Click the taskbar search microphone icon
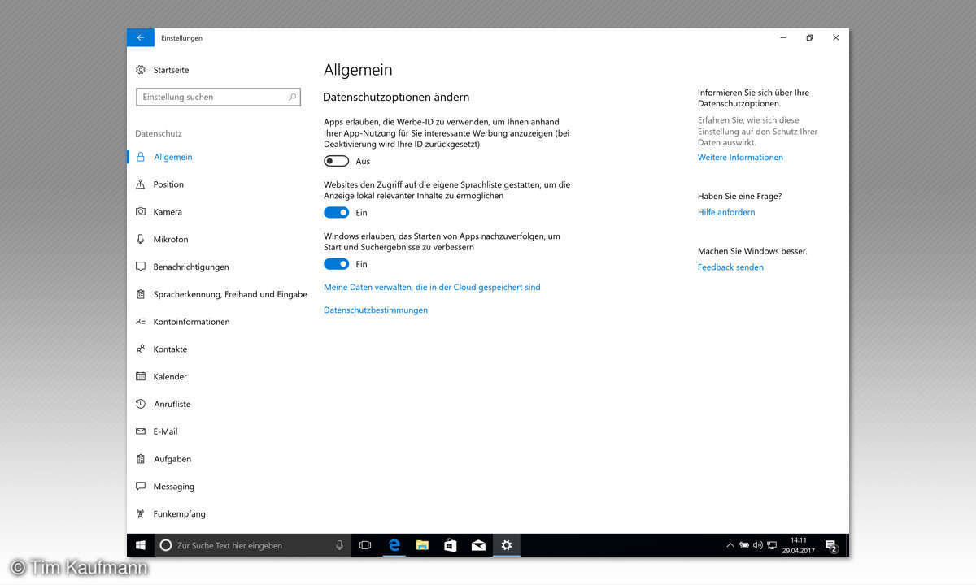This screenshot has height=585, width=976. (339, 545)
